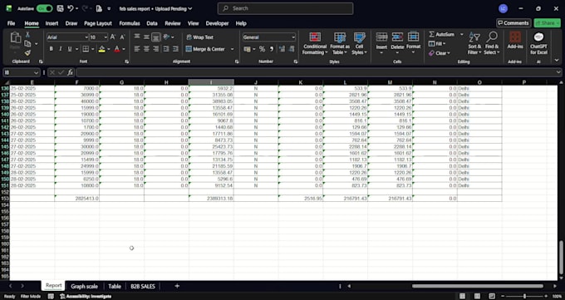Open the Fill Color yellow swatch
Screen dimensions: 565x300
pos(101,49)
